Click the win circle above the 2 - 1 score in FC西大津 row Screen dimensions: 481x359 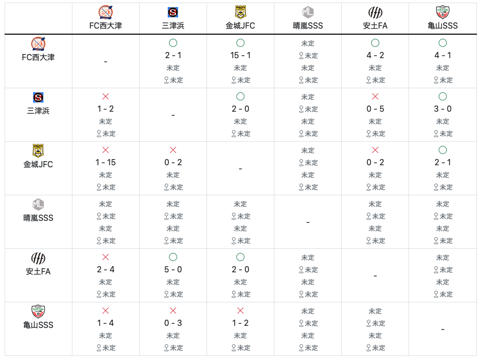coord(173,43)
